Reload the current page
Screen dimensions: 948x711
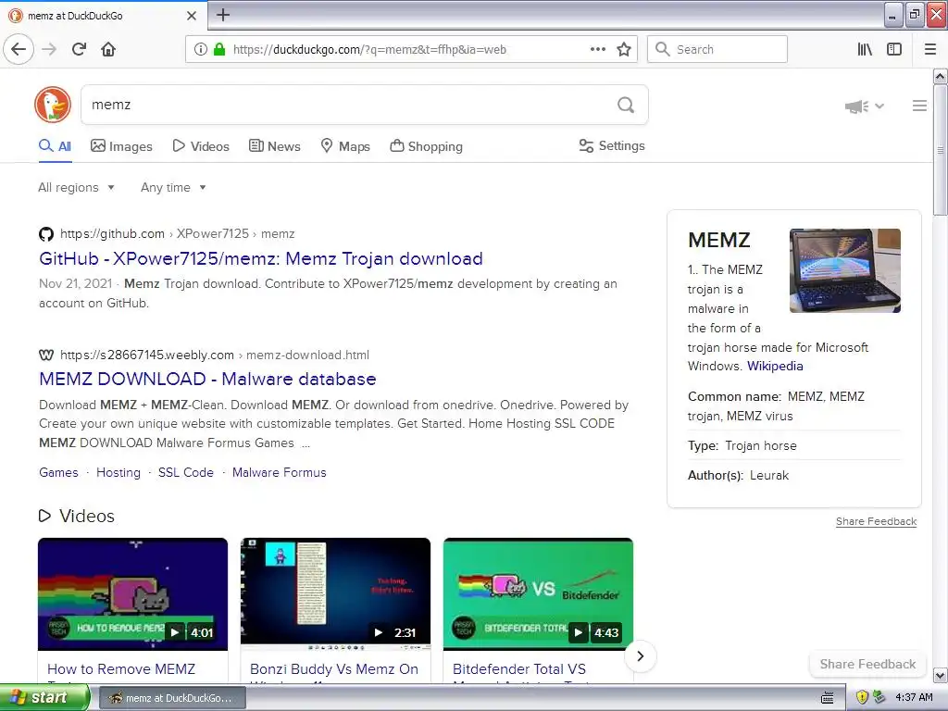(79, 49)
